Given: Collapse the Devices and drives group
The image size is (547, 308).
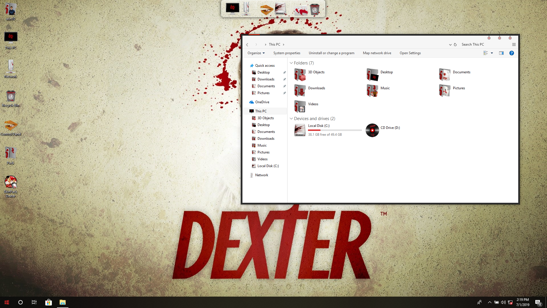Looking at the screenshot, I should (x=291, y=119).
